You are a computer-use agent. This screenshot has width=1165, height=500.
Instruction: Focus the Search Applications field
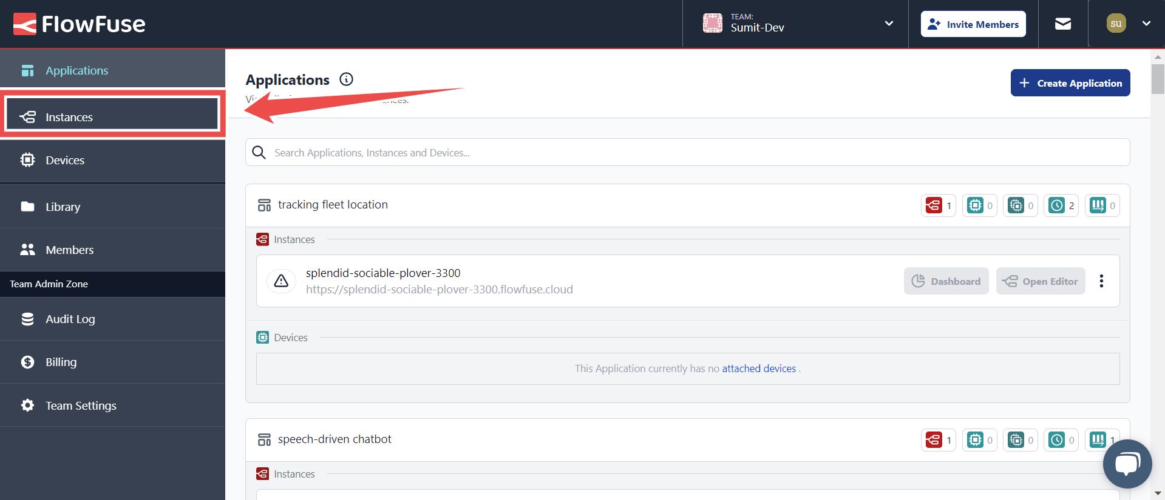[687, 153]
